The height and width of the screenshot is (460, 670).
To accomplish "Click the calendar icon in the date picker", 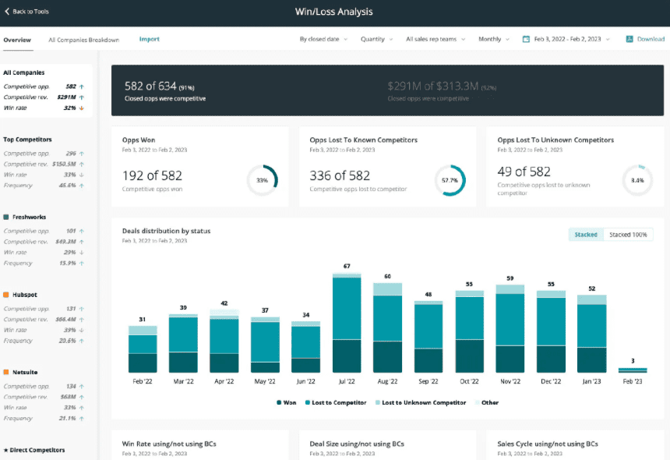I will pyautogui.click(x=527, y=39).
